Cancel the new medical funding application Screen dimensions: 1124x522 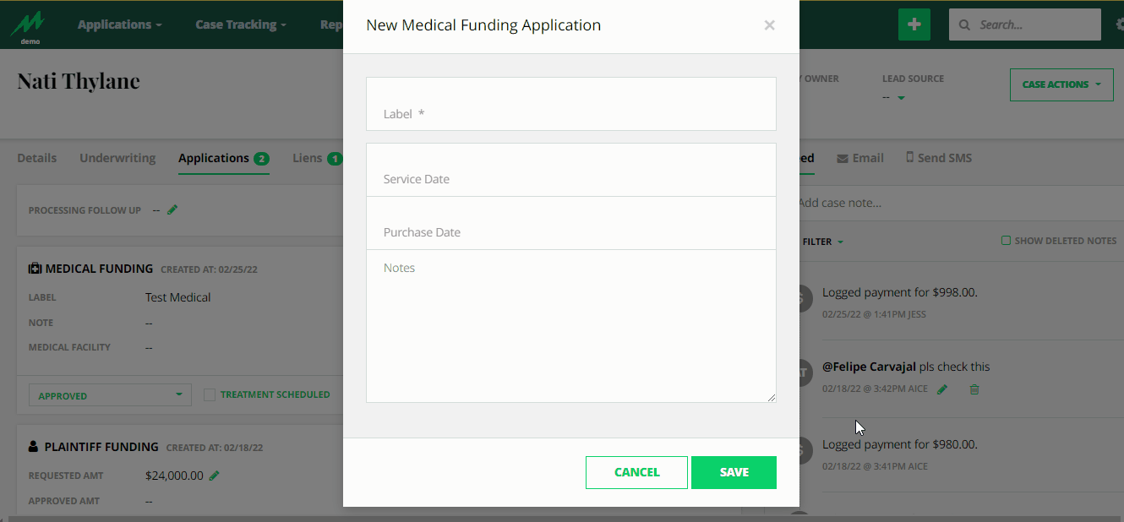pyautogui.click(x=636, y=472)
